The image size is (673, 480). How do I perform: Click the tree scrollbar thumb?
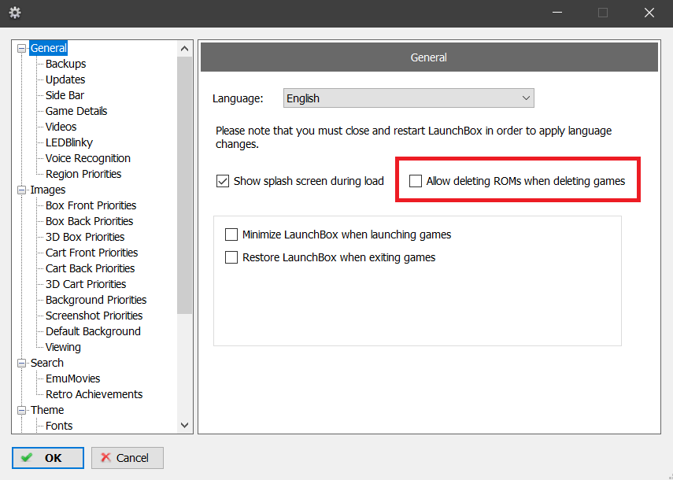(184, 185)
